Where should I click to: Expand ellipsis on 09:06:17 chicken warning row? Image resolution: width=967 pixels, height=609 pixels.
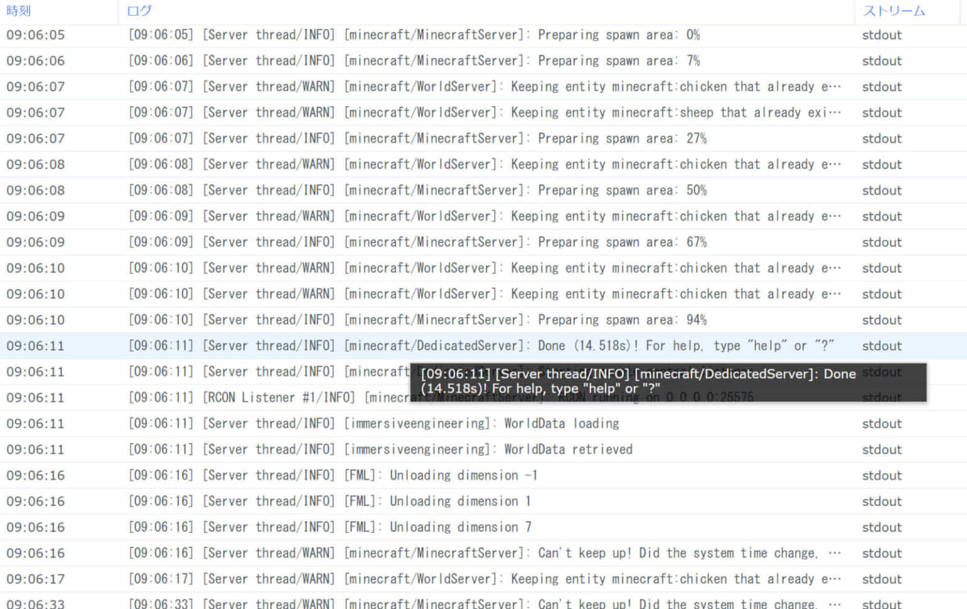click(834, 579)
